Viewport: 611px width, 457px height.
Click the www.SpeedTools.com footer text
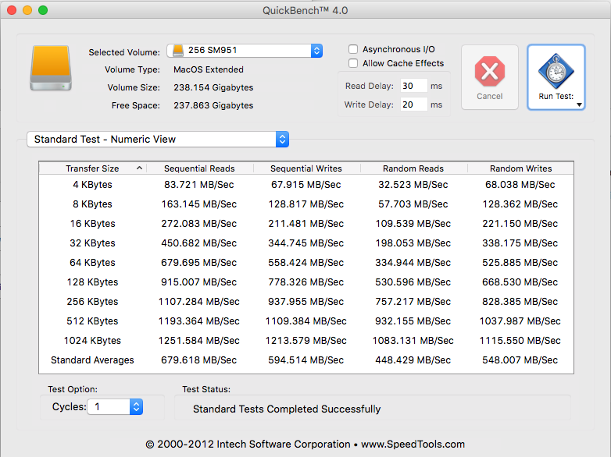point(413,445)
